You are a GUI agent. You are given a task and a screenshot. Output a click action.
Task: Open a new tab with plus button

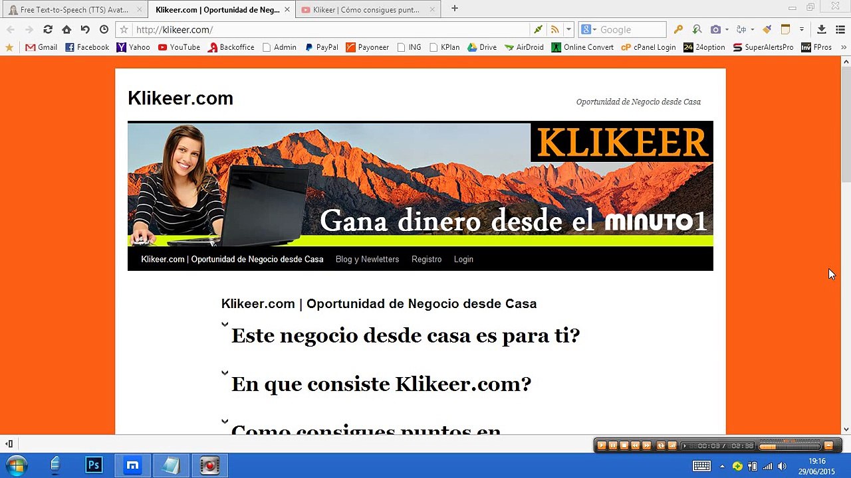click(455, 9)
